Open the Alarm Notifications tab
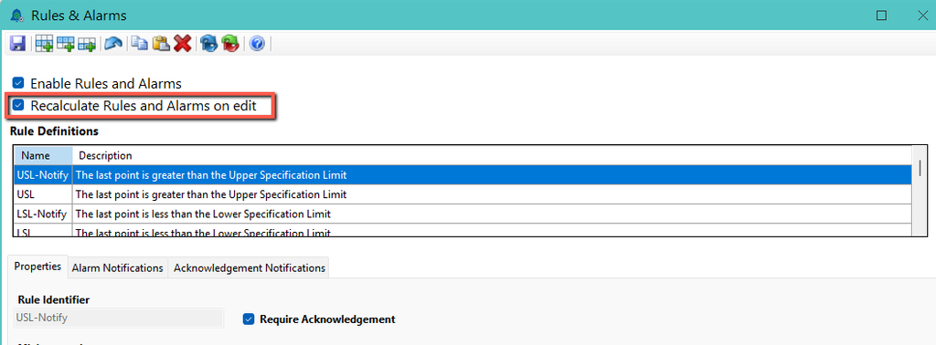 pyautogui.click(x=118, y=268)
